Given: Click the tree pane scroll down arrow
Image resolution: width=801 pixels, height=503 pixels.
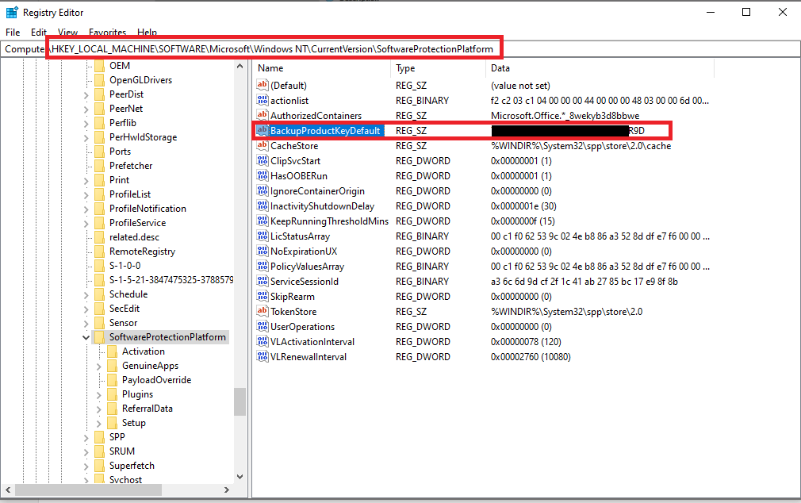Looking at the screenshot, I should click(240, 476).
